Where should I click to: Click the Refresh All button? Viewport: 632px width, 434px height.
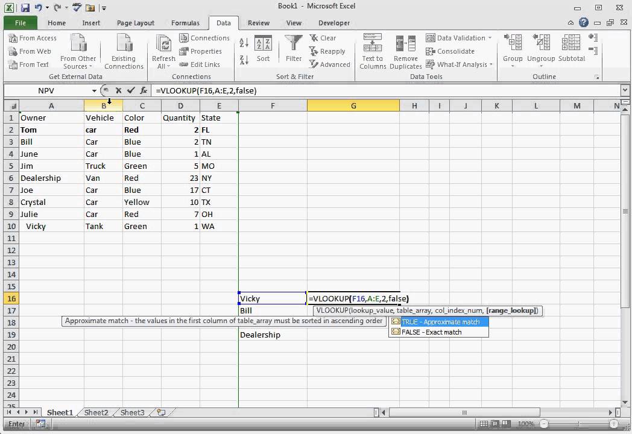(x=163, y=52)
